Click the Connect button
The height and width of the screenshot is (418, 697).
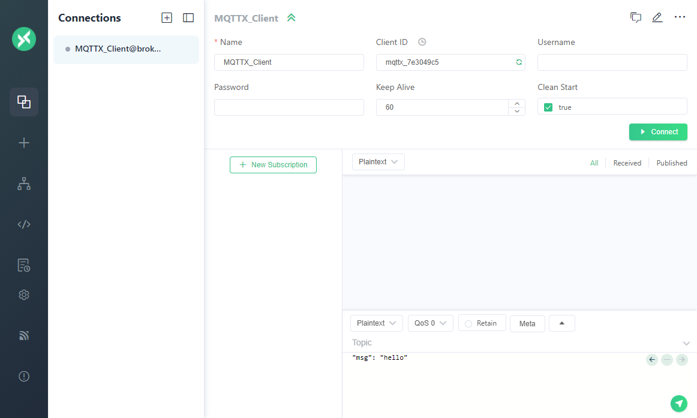pyautogui.click(x=658, y=132)
